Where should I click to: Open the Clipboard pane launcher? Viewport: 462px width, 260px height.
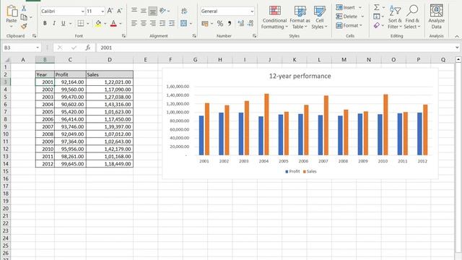click(x=34, y=35)
